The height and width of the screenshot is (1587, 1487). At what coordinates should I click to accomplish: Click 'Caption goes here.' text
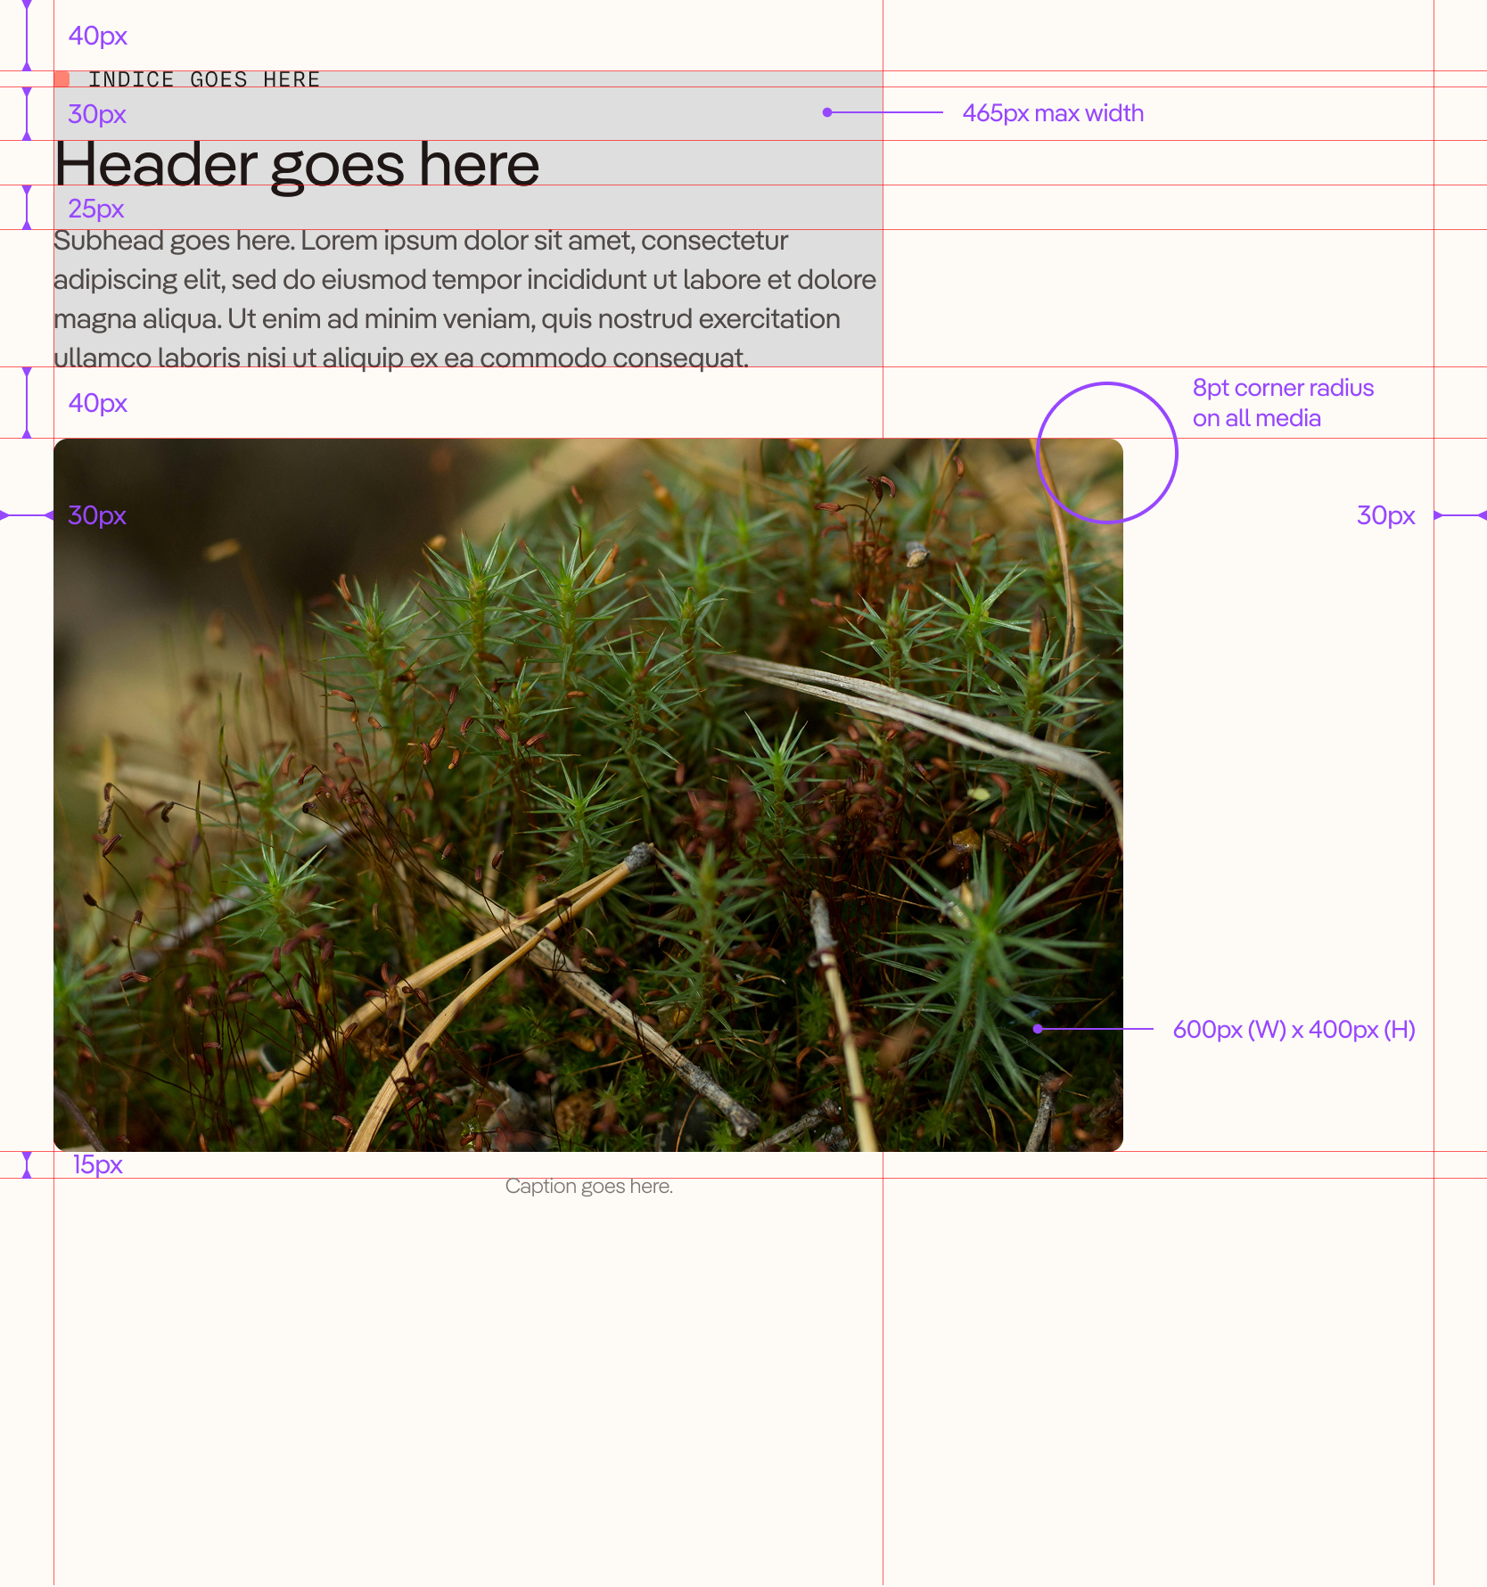click(x=588, y=1187)
